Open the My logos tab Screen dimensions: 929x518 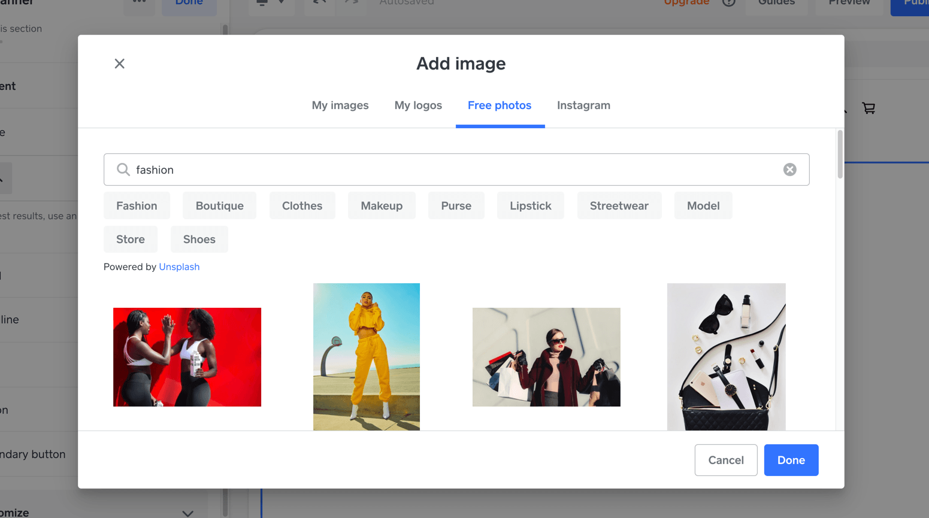coord(417,105)
